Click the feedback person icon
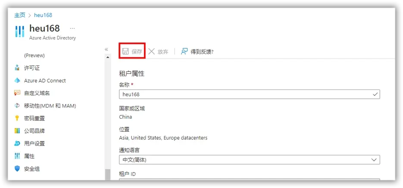403x188 pixels. coord(184,51)
